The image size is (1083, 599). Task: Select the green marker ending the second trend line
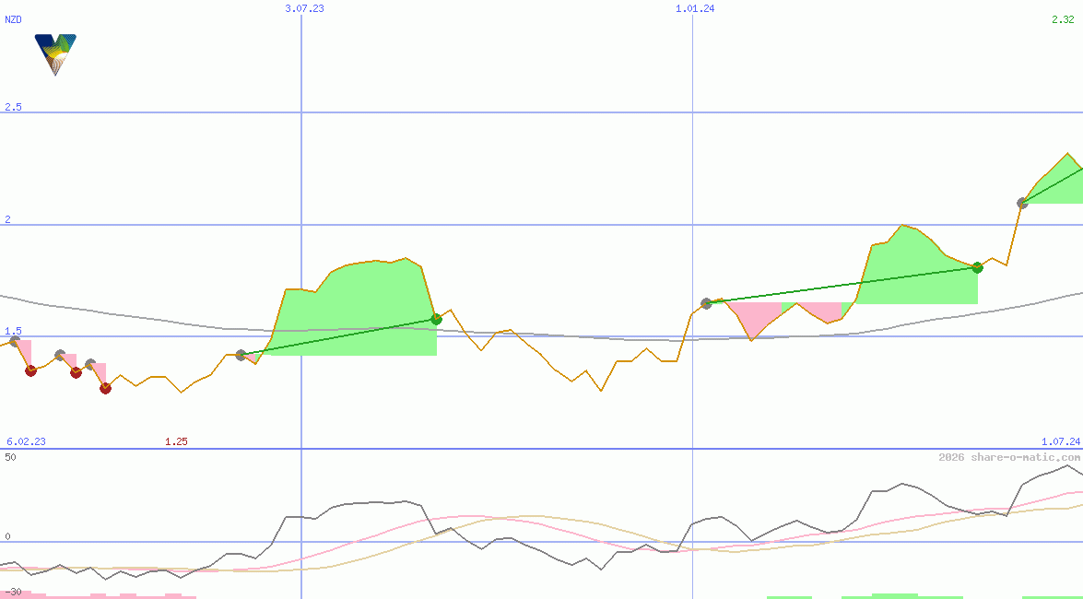pyautogui.click(x=977, y=268)
